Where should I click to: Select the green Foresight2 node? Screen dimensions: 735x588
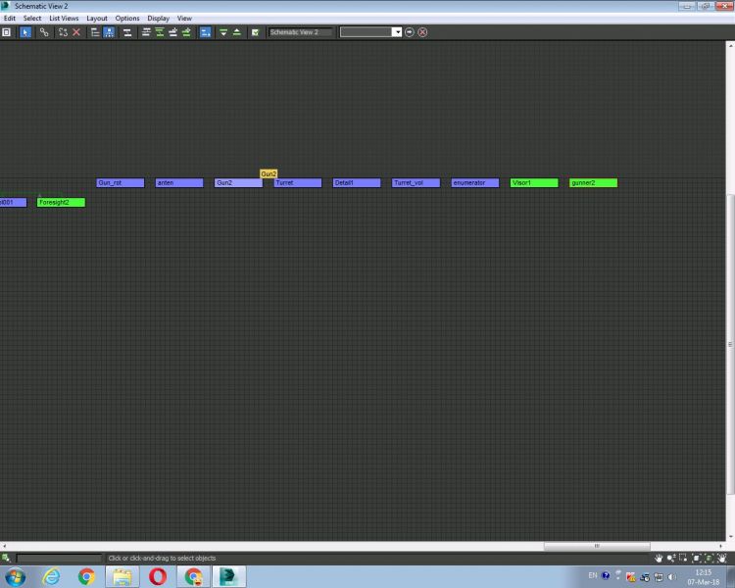click(62, 203)
